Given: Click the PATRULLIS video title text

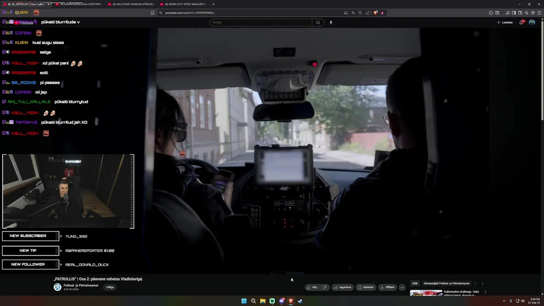Looking at the screenshot, I should click(x=98, y=279).
